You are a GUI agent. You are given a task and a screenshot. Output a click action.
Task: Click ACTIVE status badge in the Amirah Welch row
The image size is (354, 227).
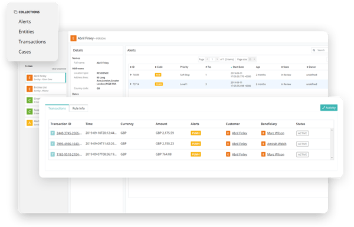pyautogui.click(x=302, y=144)
